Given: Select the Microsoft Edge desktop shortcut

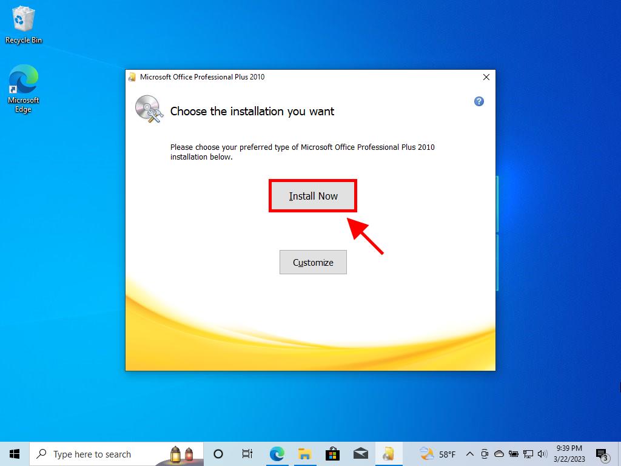Looking at the screenshot, I should pos(24,89).
